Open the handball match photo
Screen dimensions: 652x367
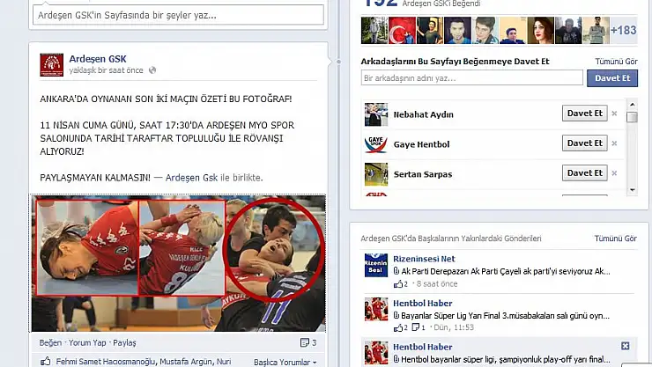(178, 263)
